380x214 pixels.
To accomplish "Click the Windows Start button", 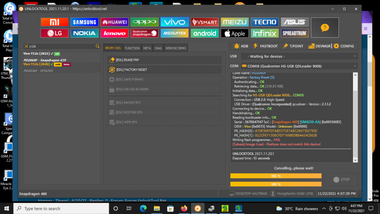I will point(7,208).
